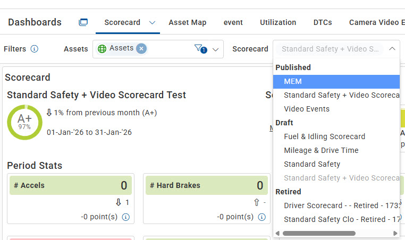This screenshot has height=240, width=405.
Task: Click the scorecard list right scroll arrow
Action: [x=395, y=233]
